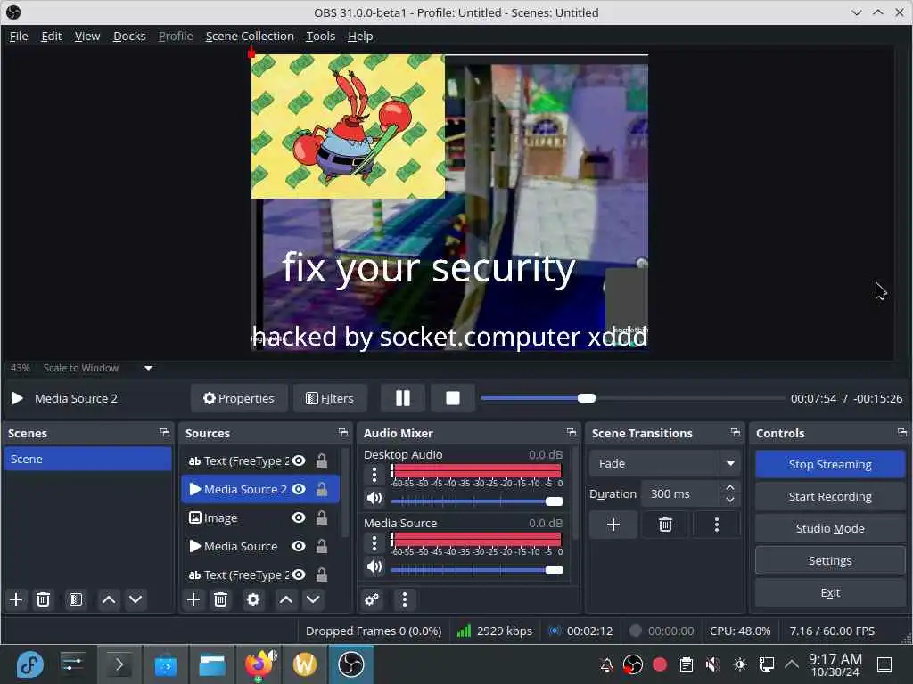Viewport: 913px width, 684px height.
Task: Float the Scene Transitions dock
Action: tap(736, 432)
